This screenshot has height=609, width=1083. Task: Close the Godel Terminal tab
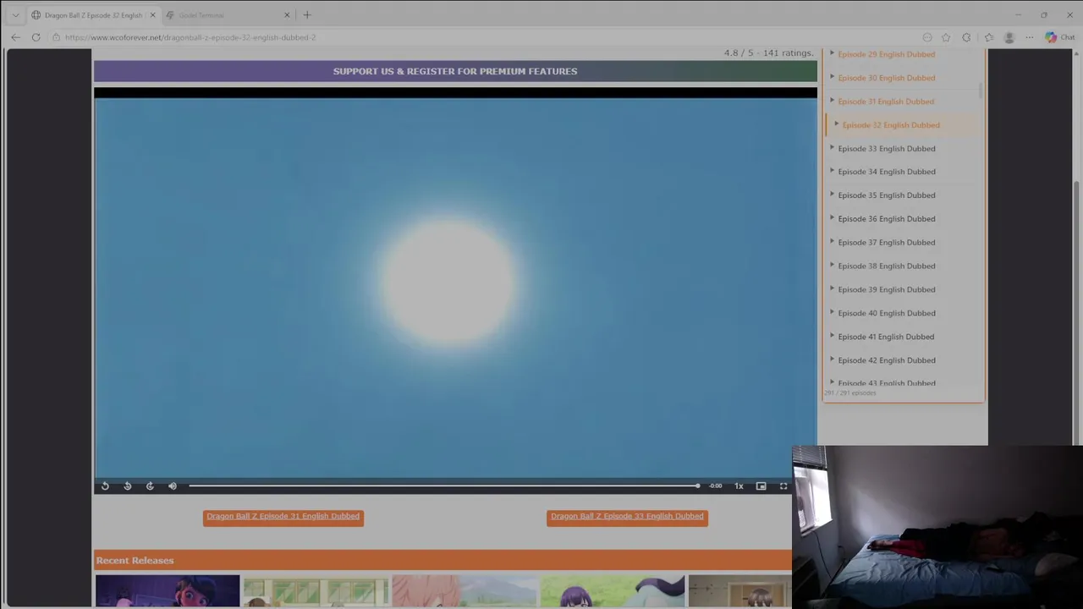pos(287,15)
